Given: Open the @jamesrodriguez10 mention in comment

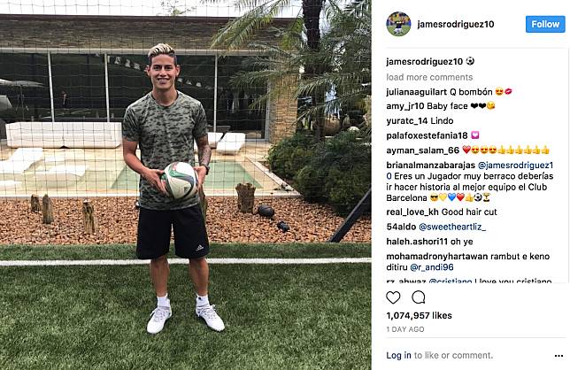Looking at the screenshot, I should click(x=470, y=171).
